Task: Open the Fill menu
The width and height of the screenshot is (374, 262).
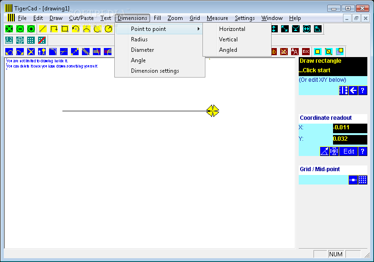Action: click(157, 18)
